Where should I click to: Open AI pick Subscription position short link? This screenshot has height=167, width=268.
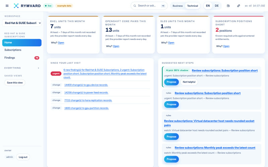(x=224, y=70)
